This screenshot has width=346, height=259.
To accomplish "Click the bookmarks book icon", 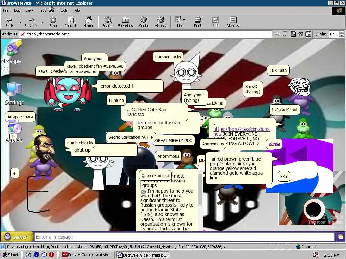I will pyautogui.click(x=293, y=34).
